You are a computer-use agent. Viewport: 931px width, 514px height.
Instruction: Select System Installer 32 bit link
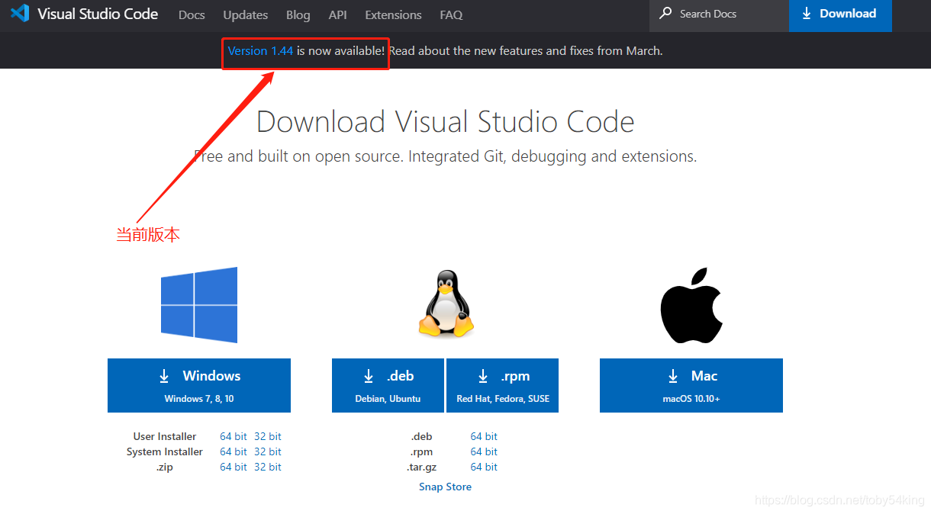click(268, 451)
